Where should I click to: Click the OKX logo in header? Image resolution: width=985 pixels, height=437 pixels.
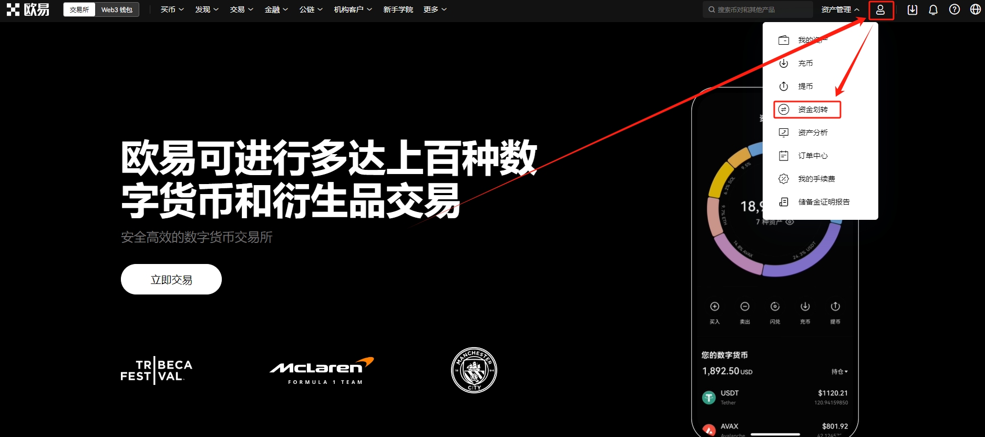click(x=28, y=9)
